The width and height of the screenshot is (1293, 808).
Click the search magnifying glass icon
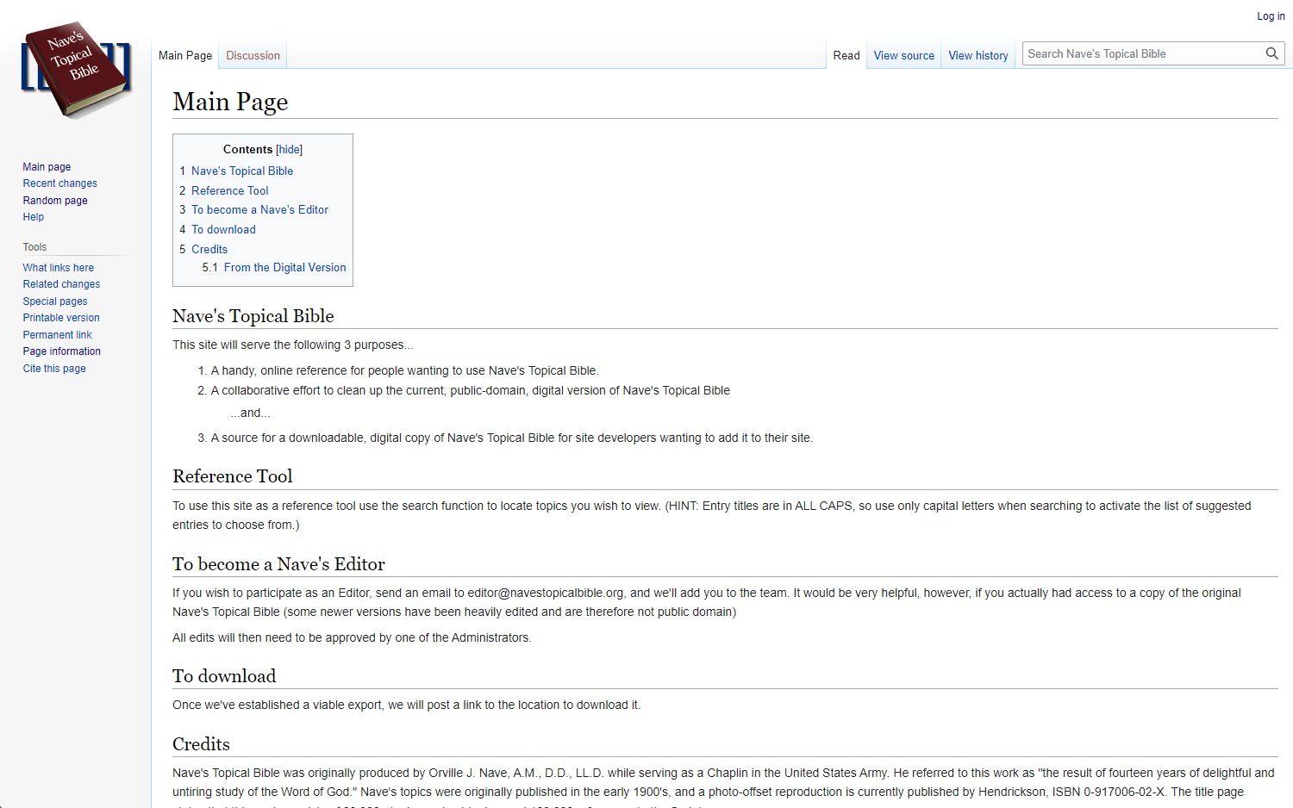pos(1271,53)
